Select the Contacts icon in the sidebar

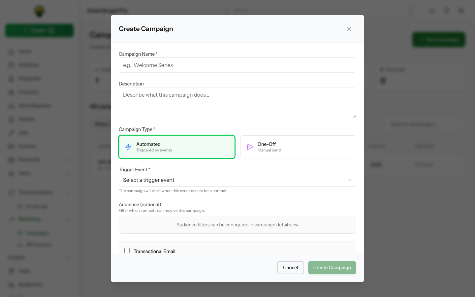(11, 92)
